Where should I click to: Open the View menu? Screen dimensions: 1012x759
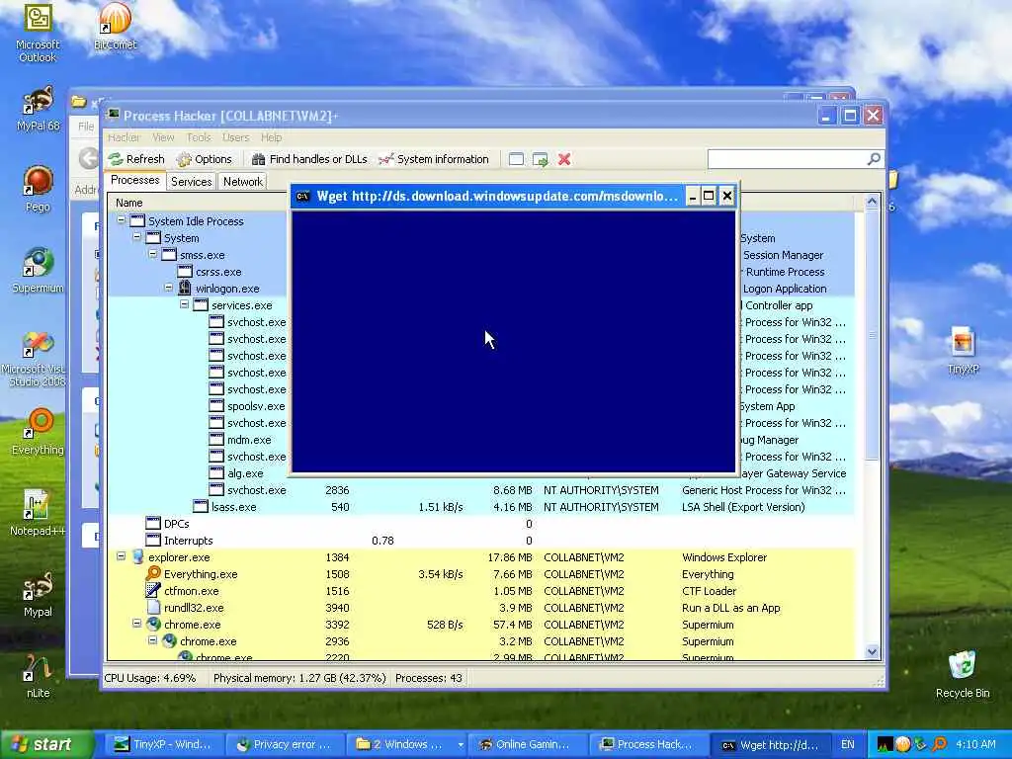coord(163,137)
